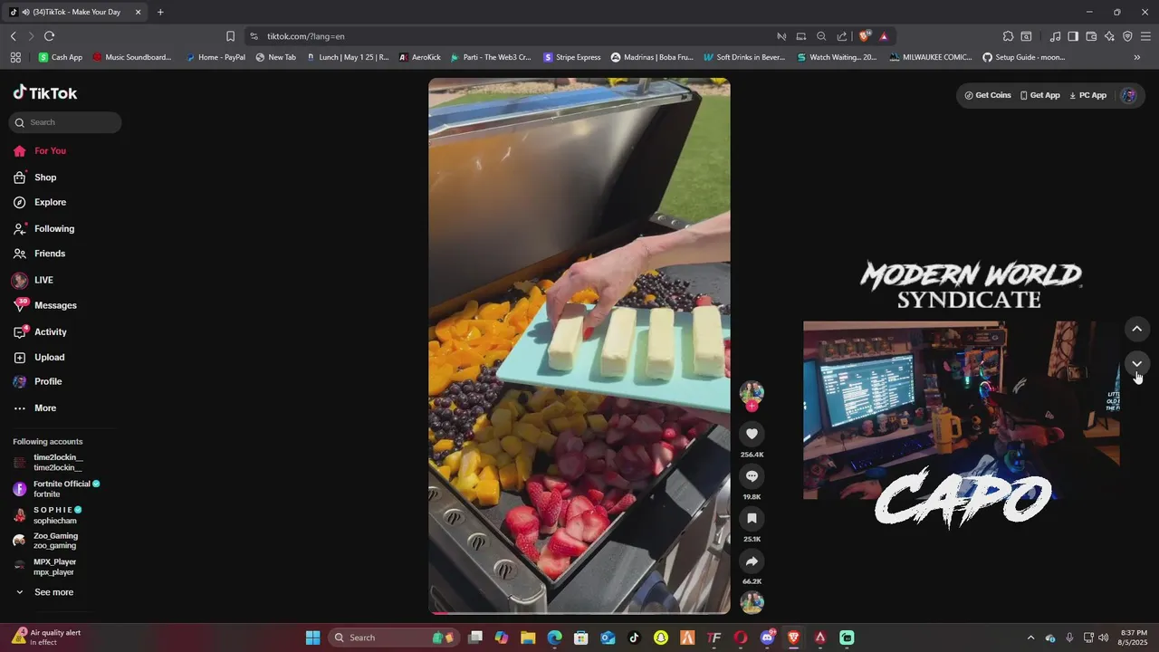Image resolution: width=1159 pixels, height=652 pixels.
Task: Click the PC App download button
Action: [x=1088, y=95]
